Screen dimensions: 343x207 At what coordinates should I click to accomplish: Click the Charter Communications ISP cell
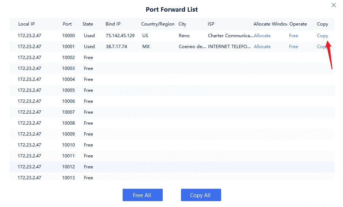click(x=230, y=36)
